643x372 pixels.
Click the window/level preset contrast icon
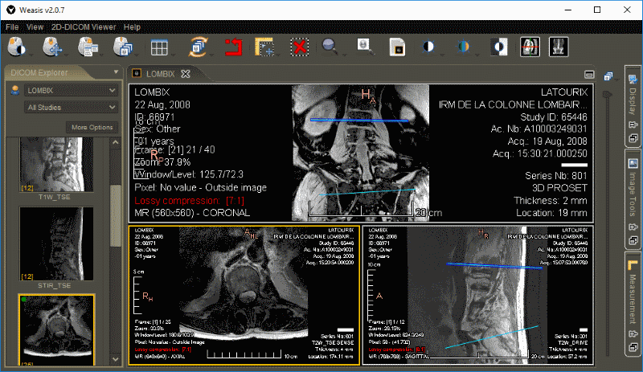coord(428,47)
